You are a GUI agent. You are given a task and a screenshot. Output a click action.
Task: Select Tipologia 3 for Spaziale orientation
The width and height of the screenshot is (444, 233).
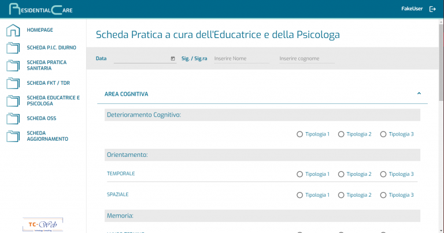pyautogui.click(x=383, y=195)
